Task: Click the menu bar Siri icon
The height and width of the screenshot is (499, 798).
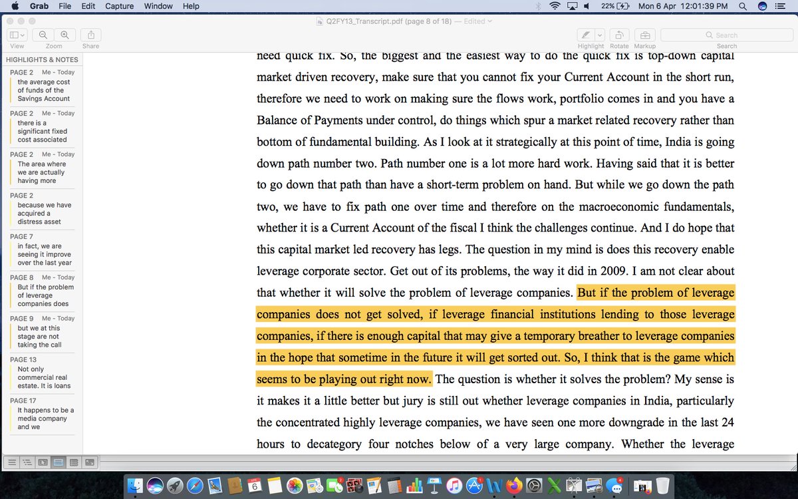Action: click(762, 6)
